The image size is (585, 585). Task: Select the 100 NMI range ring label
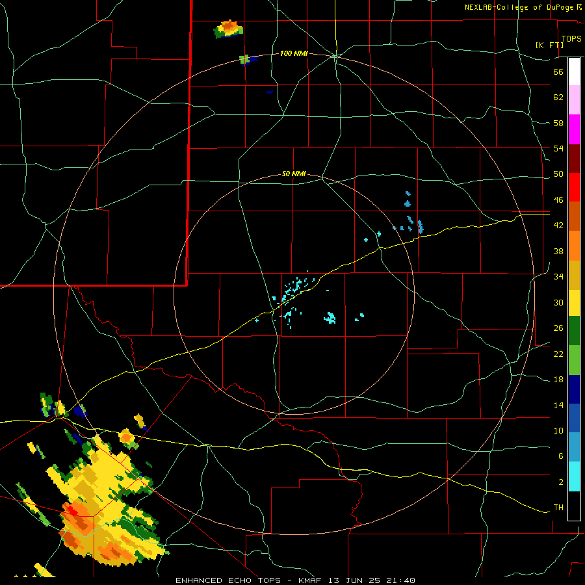pos(294,54)
